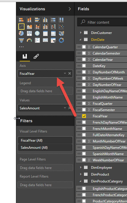Select the Waterfall chart visualization

[x=53, y=27]
